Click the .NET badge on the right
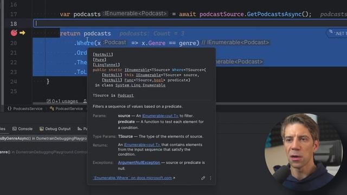The image size is (347, 195). (337, 34)
